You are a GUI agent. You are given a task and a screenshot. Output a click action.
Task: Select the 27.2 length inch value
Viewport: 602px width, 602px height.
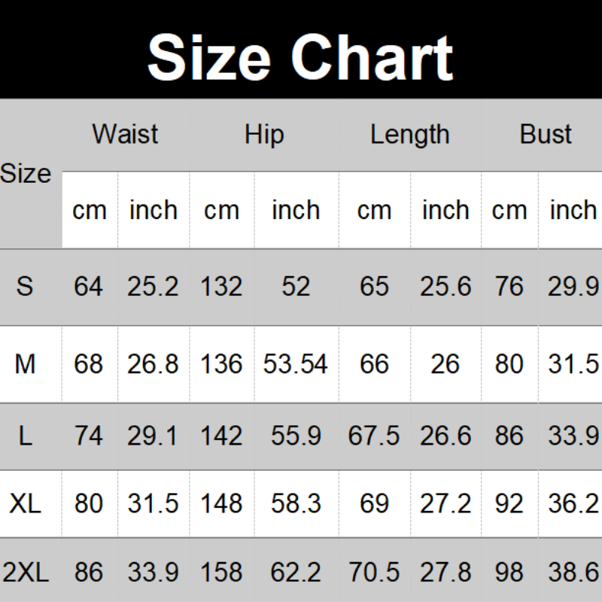(x=445, y=503)
